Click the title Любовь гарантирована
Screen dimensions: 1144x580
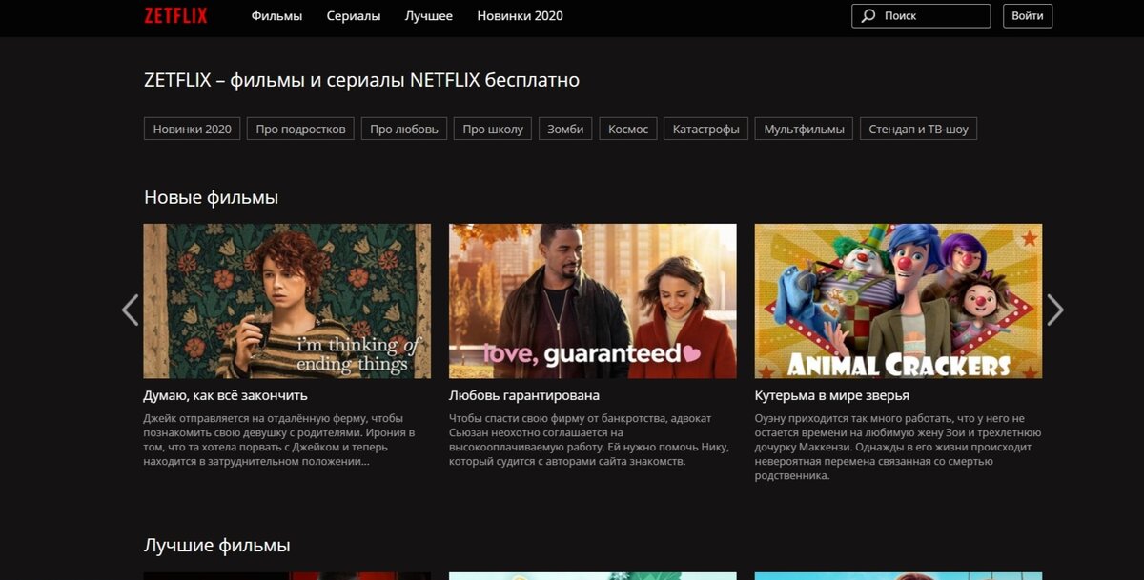(x=523, y=395)
